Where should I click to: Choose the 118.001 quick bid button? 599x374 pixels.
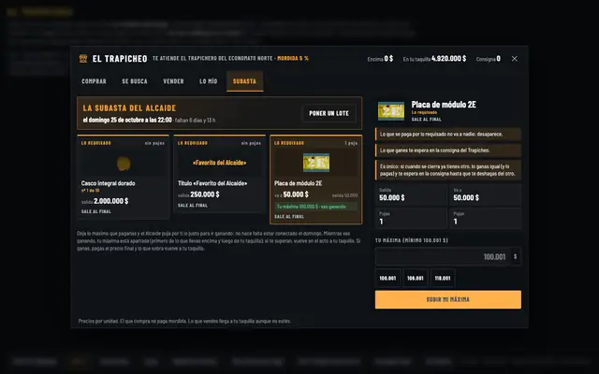tap(443, 279)
